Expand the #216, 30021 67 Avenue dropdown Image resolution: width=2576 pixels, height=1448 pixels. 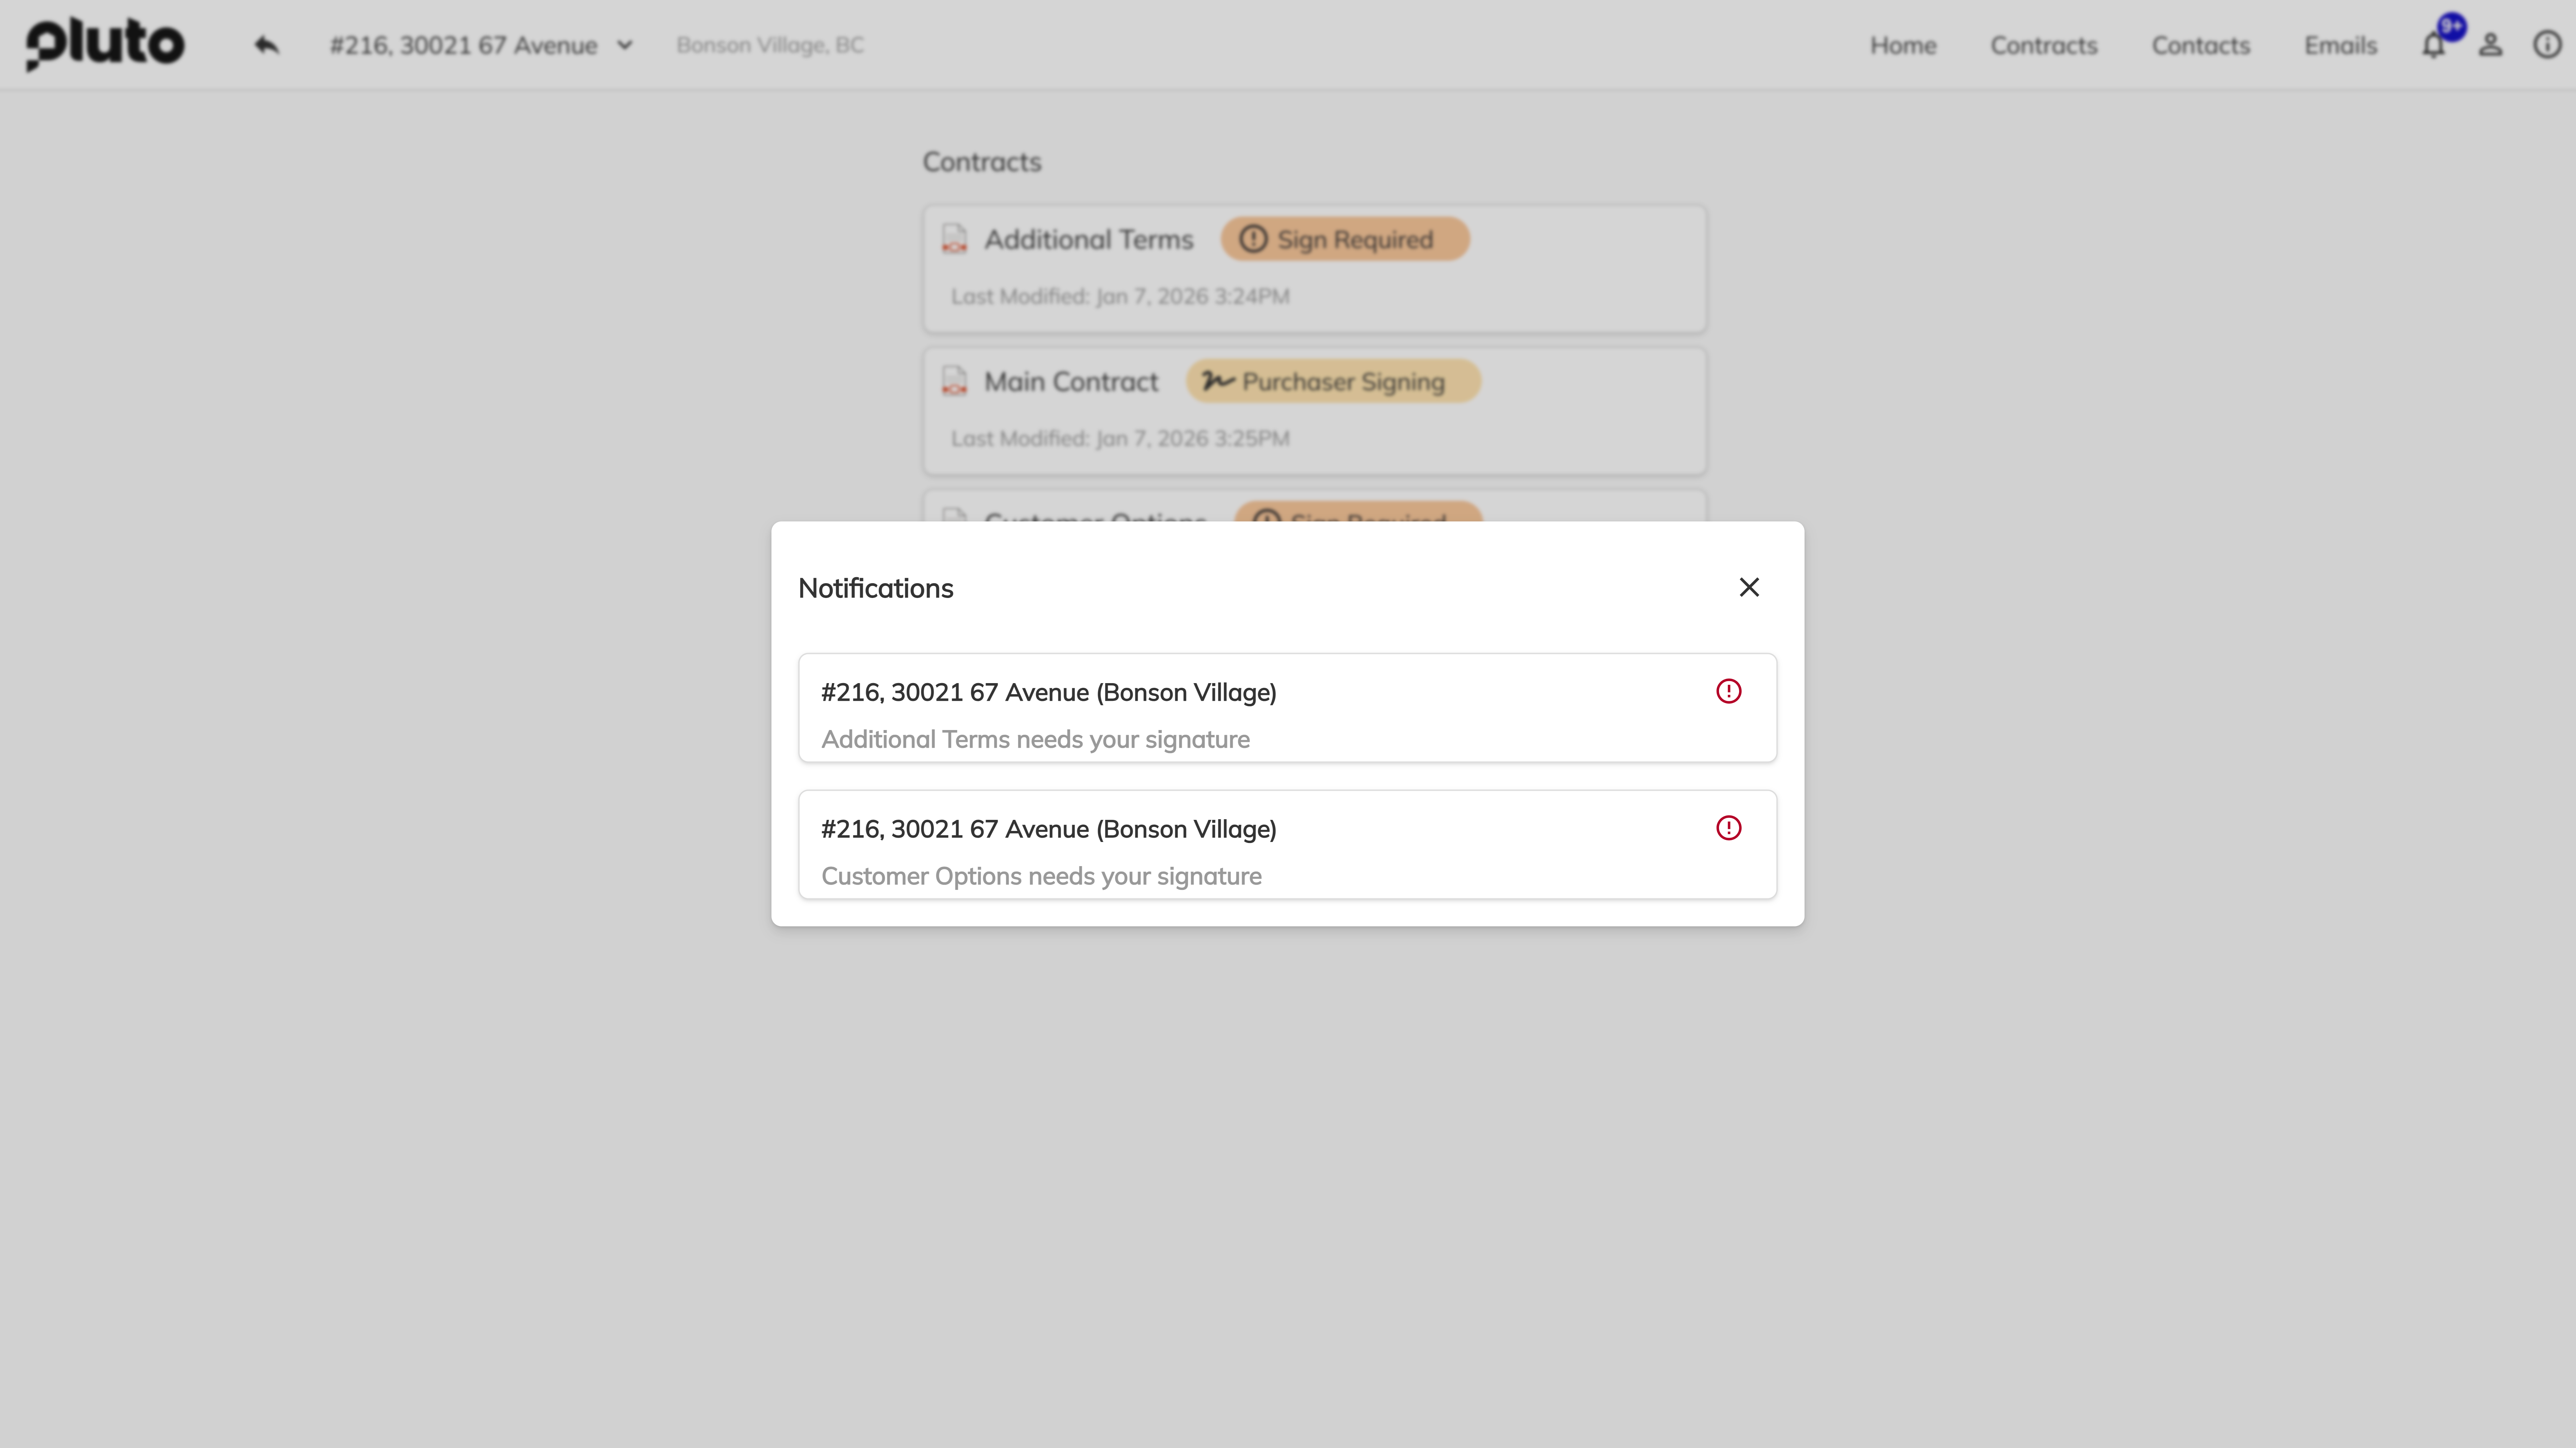pyautogui.click(x=625, y=45)
